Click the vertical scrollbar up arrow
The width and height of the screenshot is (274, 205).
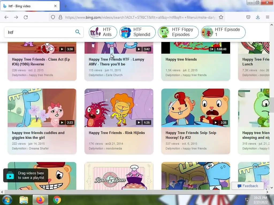coord(272,25)
